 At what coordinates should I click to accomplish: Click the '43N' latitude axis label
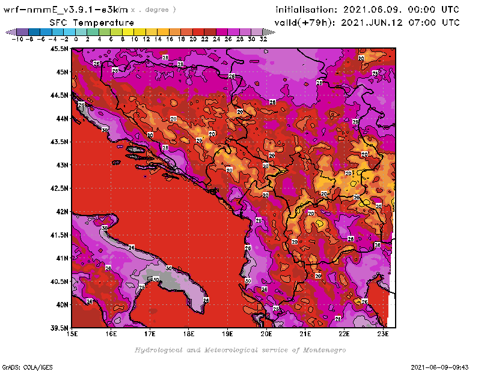click(x=62, y=165)
